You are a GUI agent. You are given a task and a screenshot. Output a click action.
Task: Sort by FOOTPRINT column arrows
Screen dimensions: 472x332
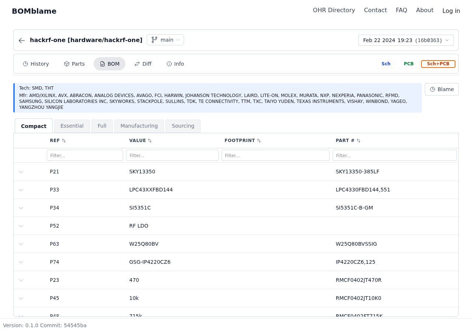coord(259,141)
